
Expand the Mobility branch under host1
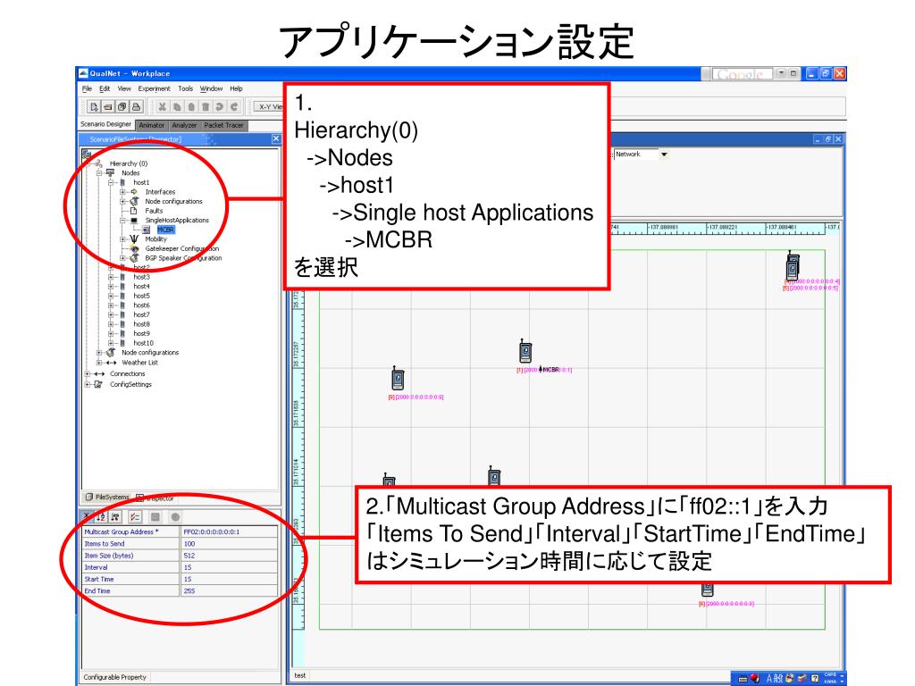[x=122, y=239]
